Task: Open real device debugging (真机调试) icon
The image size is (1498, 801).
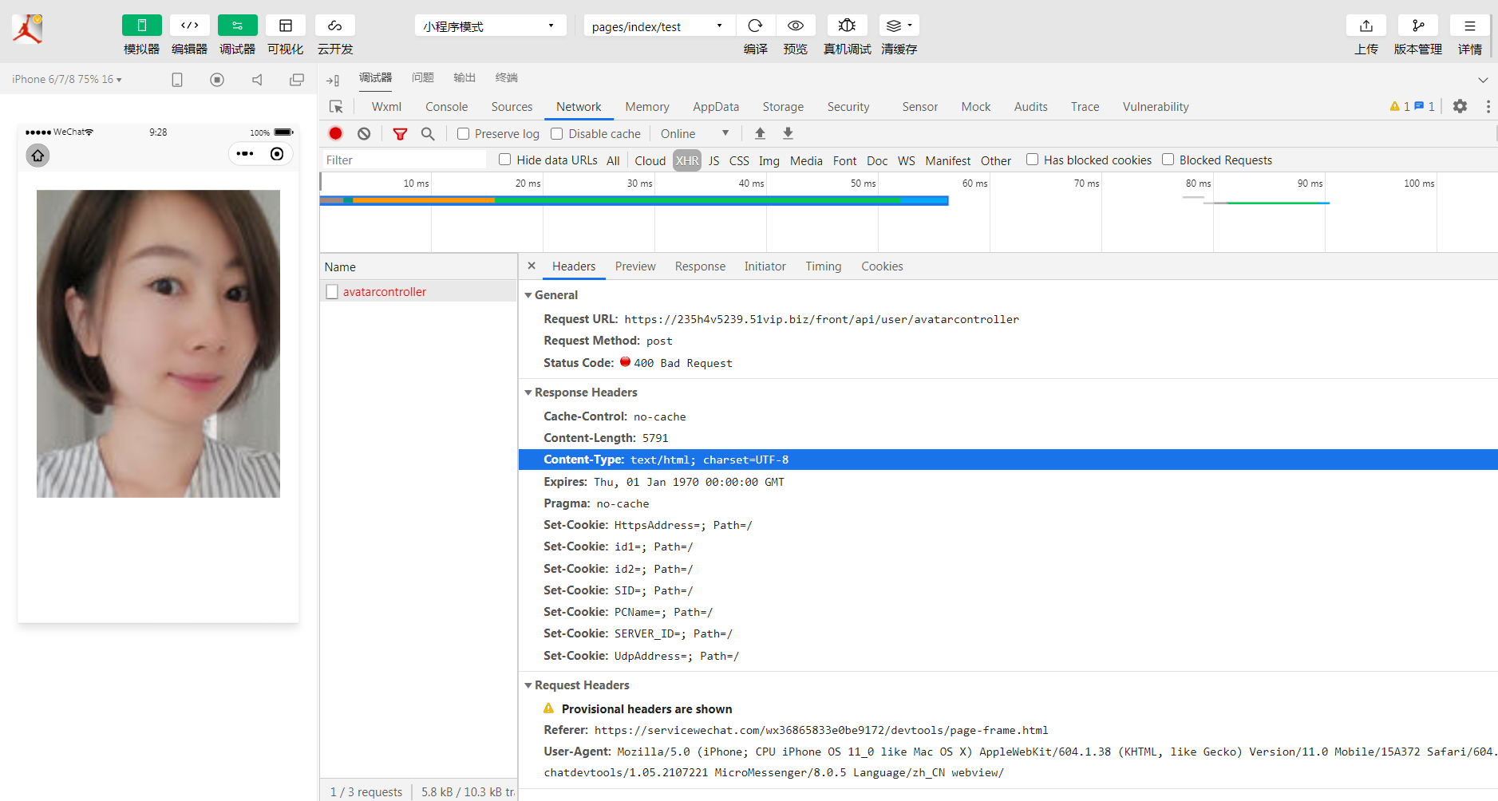Action: 847,26
